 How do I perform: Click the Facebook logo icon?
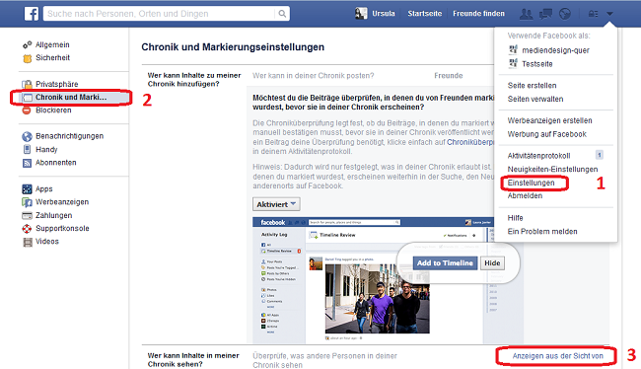[x=32, y=14]
